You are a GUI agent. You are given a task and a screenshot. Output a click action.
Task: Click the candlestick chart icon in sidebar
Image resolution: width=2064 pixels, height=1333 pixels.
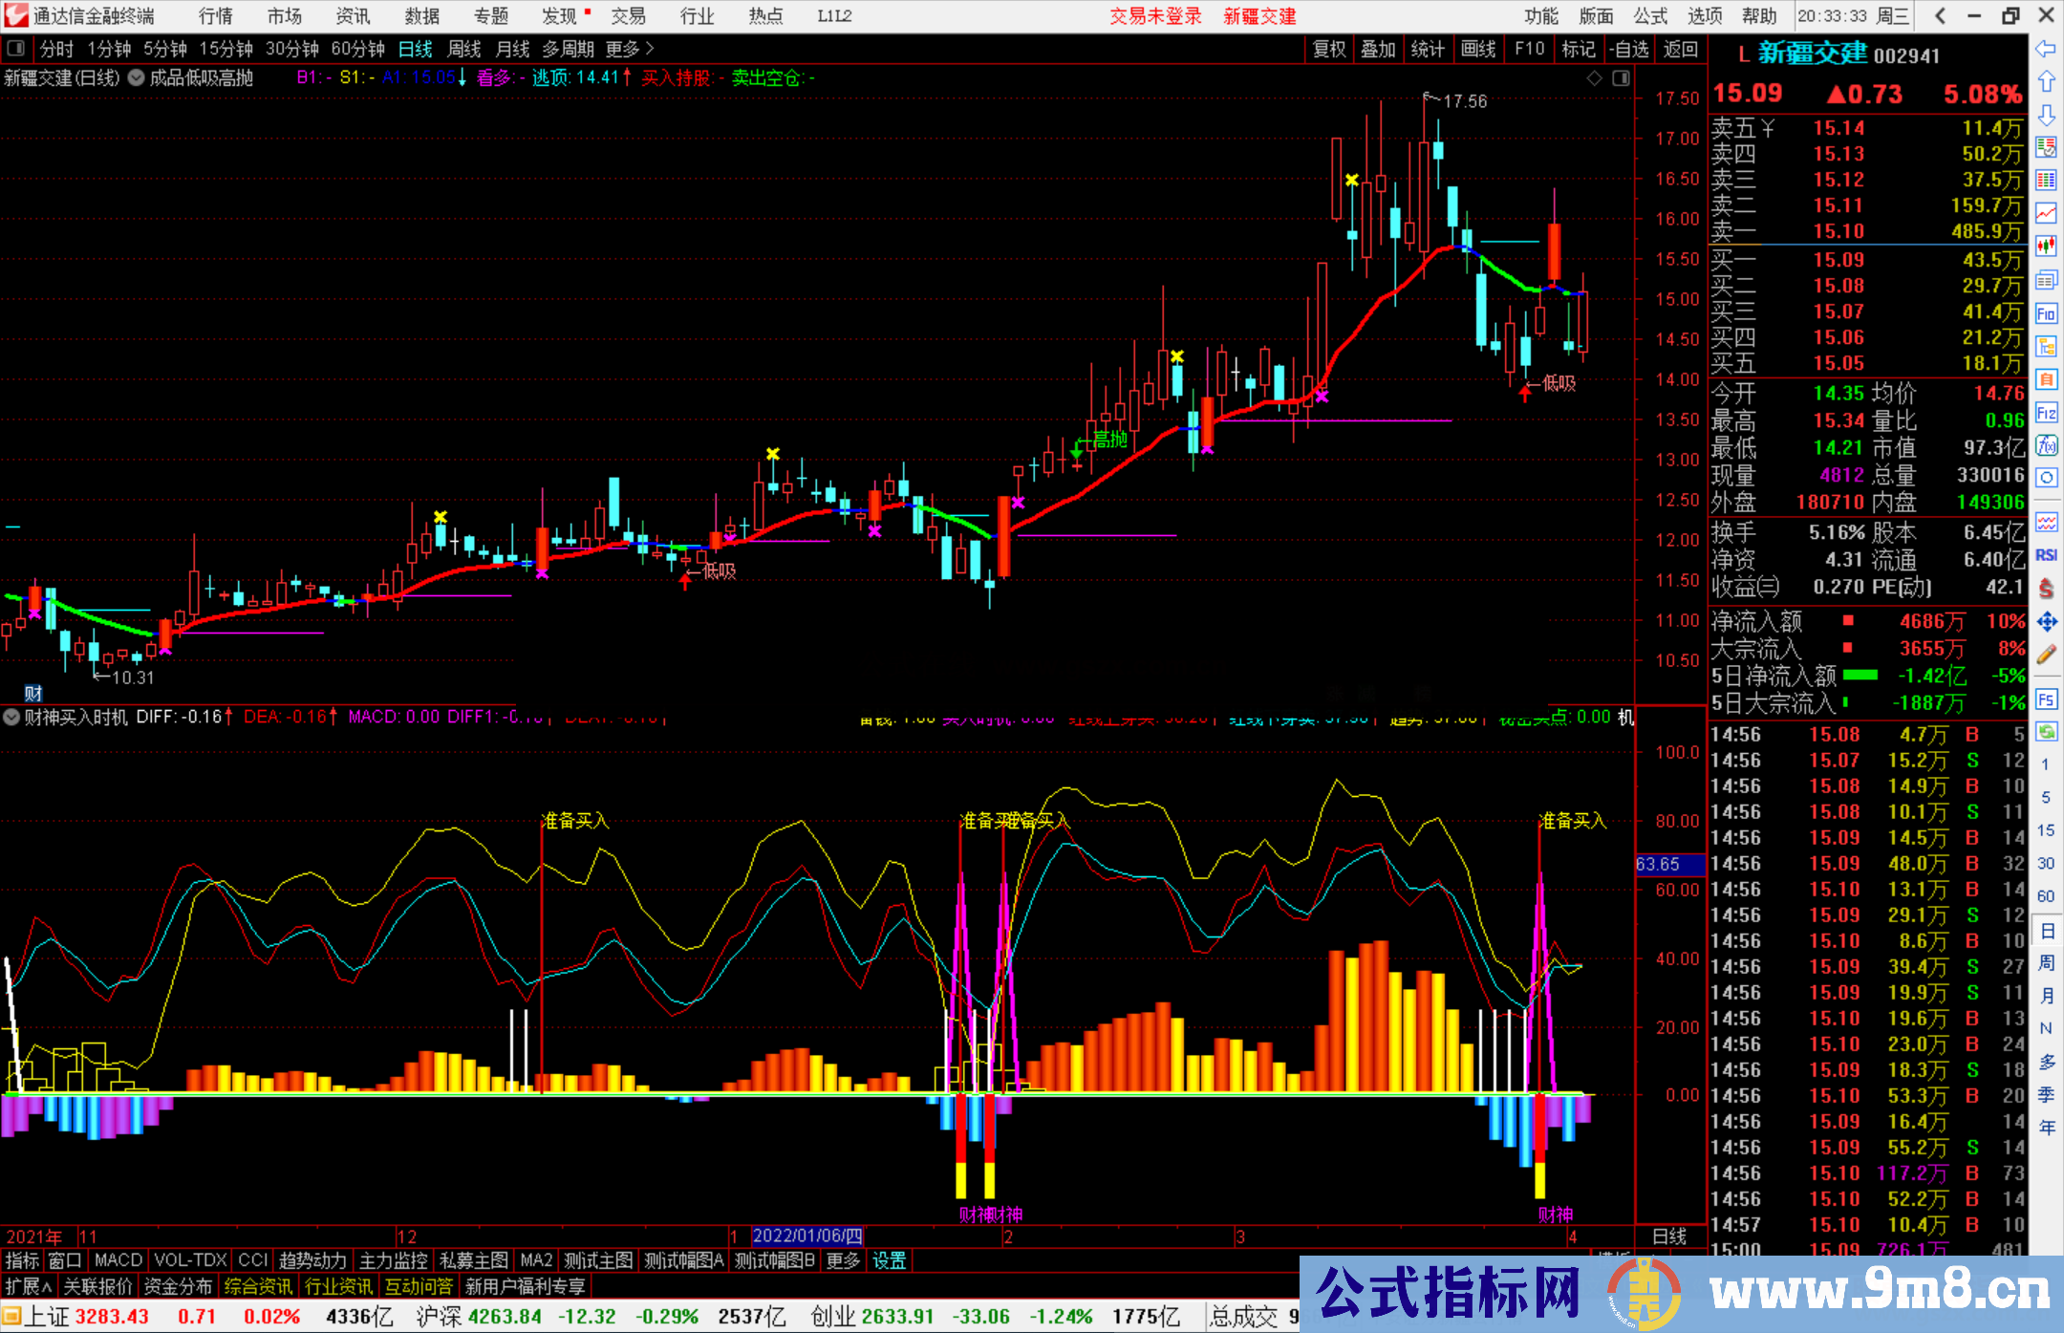[x=2046, y=247]
